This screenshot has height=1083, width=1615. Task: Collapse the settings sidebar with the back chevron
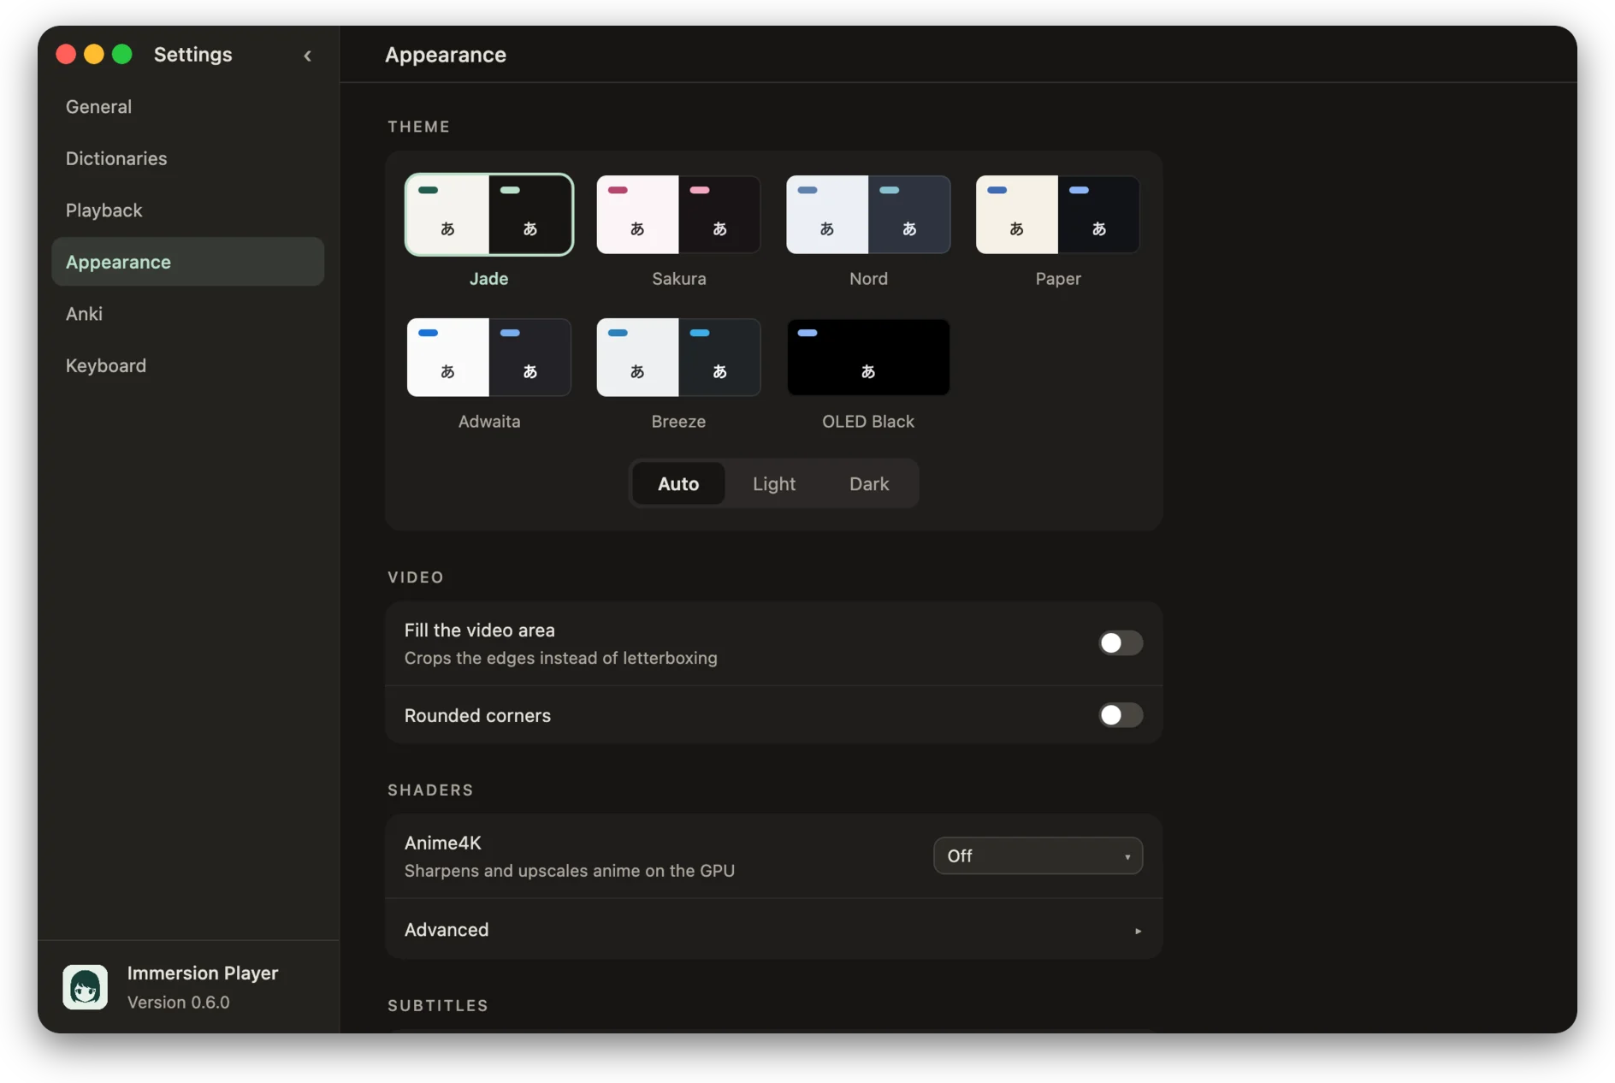tap(308, 56)
